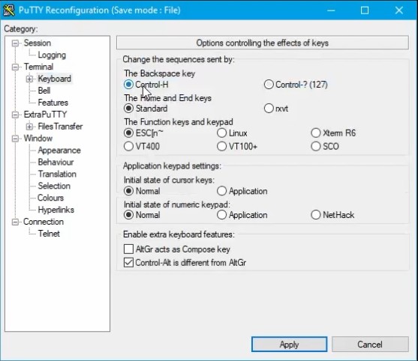Set numeric keypad to NetHack mode
Screen dimensions: 418x361
[316, 215]
